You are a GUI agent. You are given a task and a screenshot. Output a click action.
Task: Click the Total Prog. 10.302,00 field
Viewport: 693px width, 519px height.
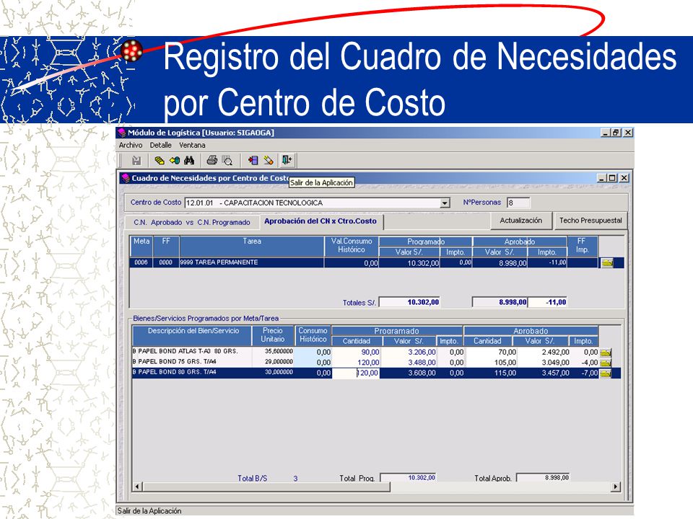pos(409,478)
